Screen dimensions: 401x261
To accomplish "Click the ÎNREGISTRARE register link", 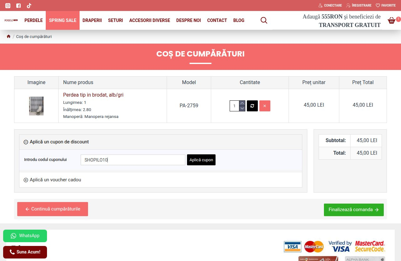I will pyautogui.click(x=359, y=5).
